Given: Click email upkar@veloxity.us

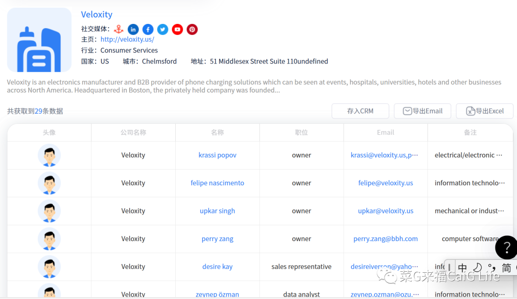Looking at the screenshot, I should [x=385, y=211].
